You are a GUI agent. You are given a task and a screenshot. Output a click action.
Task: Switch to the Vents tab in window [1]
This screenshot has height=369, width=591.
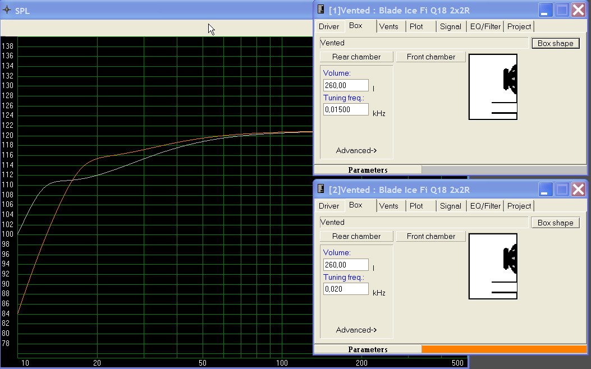388,26
